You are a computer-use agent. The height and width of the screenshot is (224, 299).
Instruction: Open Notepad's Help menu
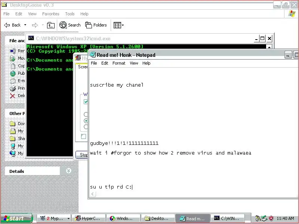pos(146,63)
